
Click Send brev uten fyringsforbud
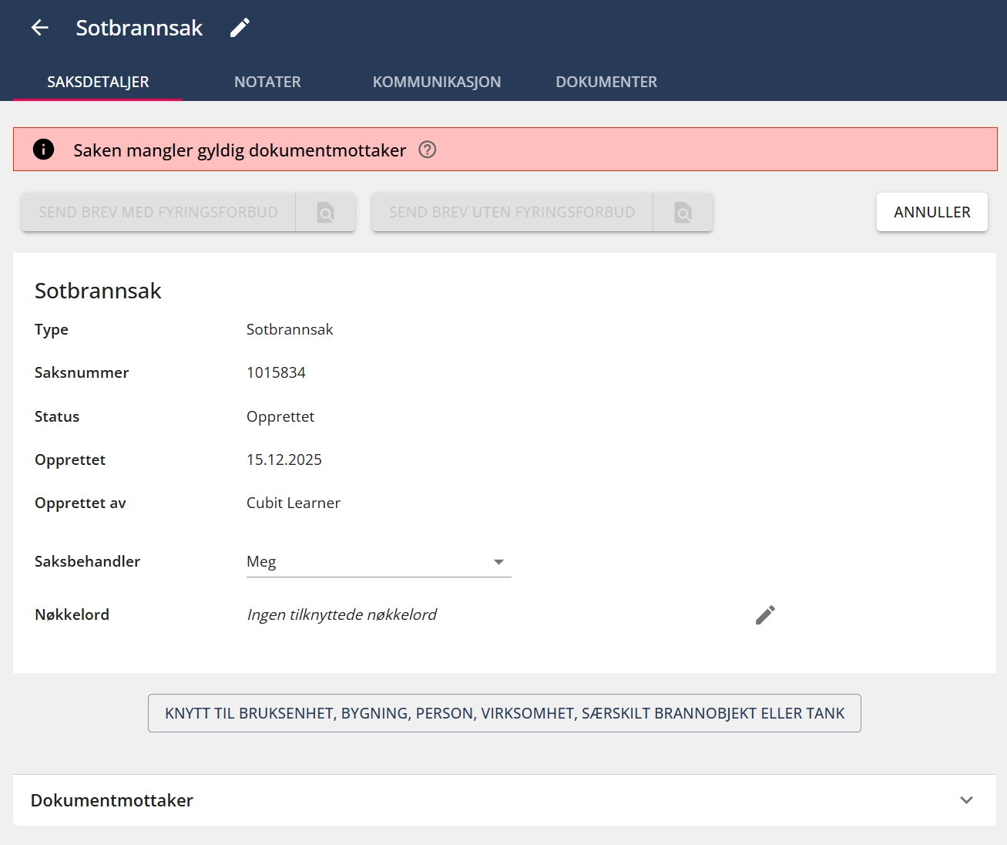point(512,212)
